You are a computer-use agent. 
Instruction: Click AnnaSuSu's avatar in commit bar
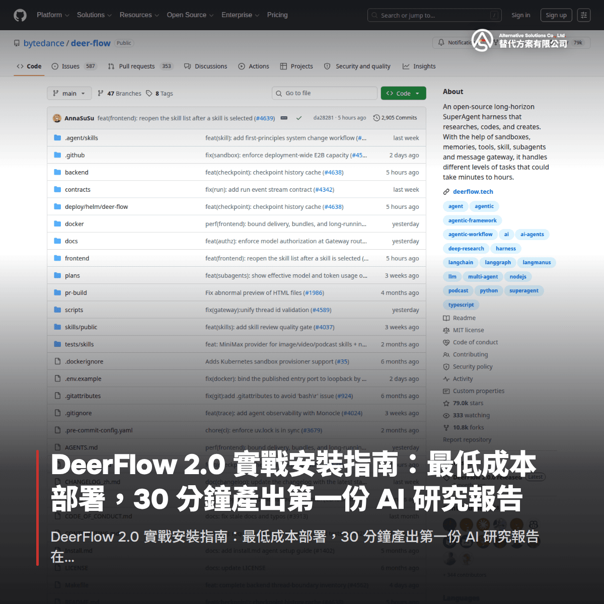tap(57, 118)
